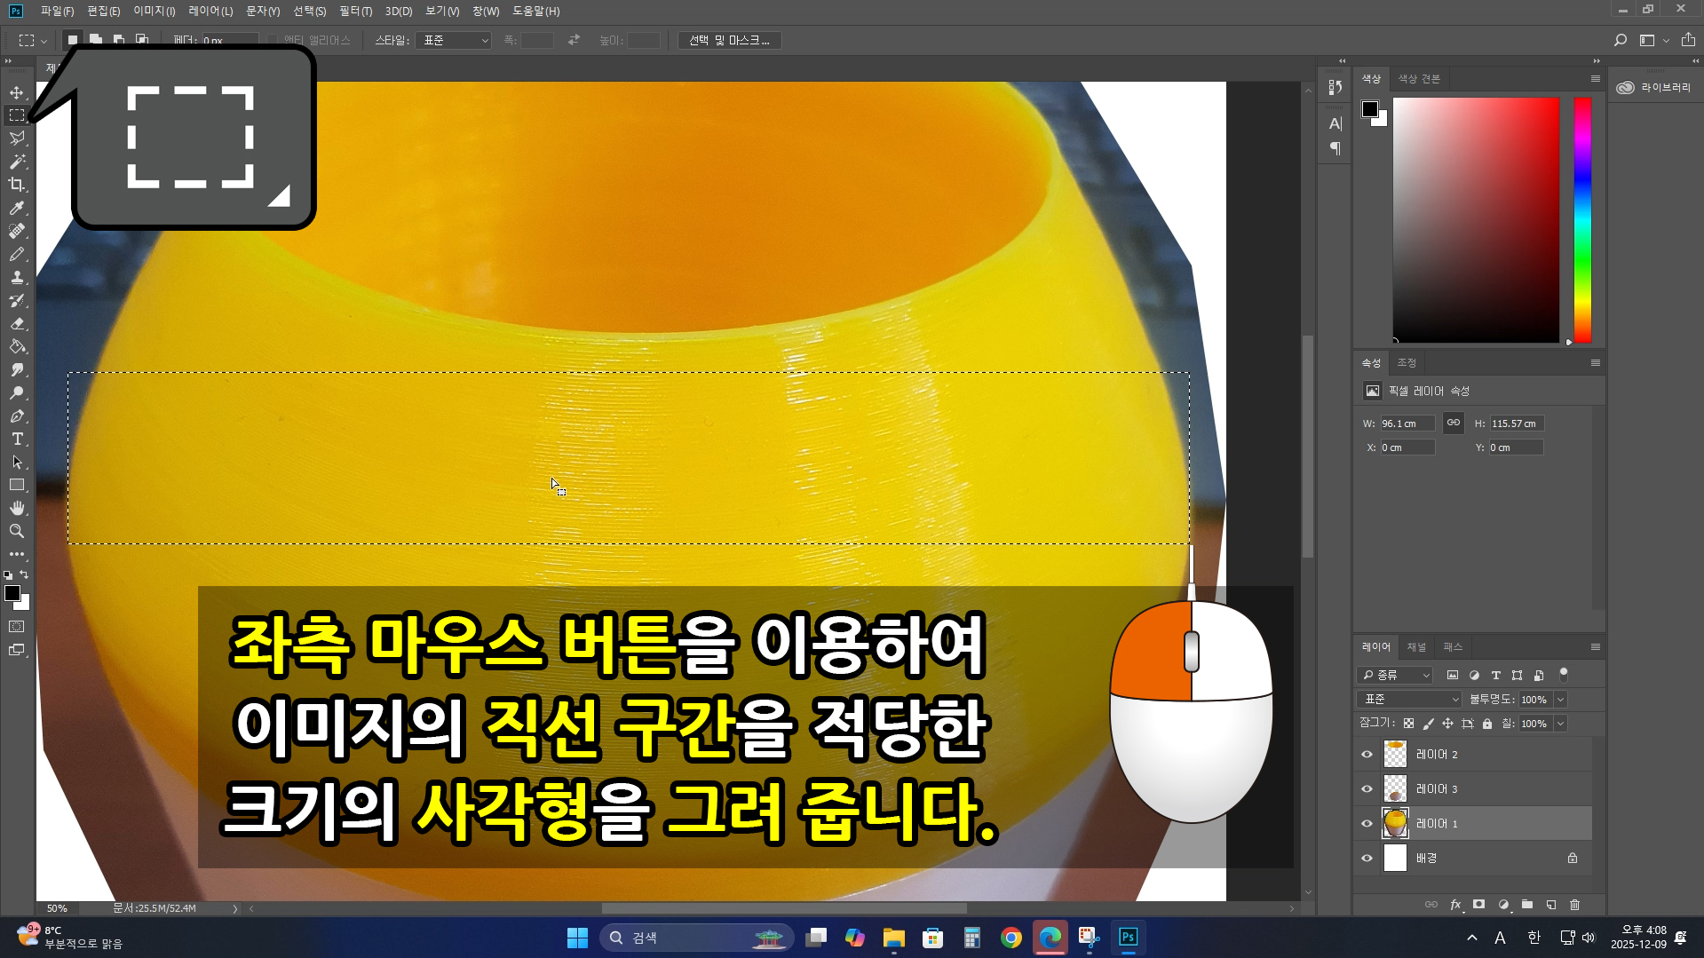The image size is (1704, 958).
Task: Click Add layer style fx icon
Action: pyautogui.click(x=1455, y=905)
